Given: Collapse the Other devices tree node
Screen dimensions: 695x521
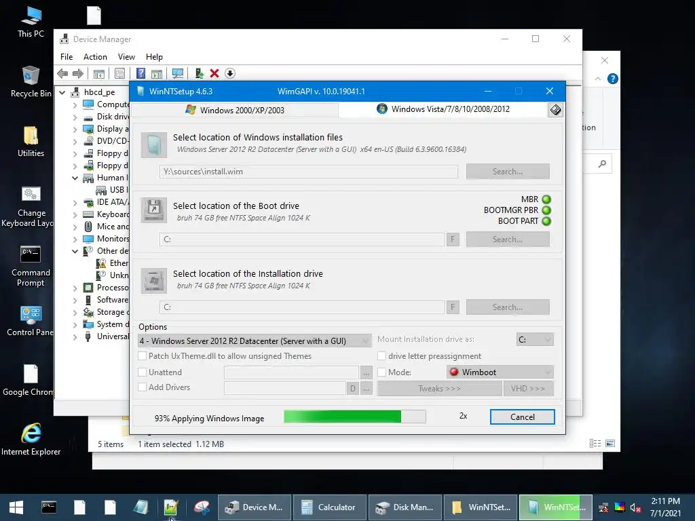Looking at the screenshot, I should pos(75,251).
